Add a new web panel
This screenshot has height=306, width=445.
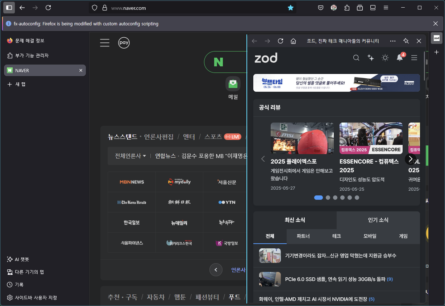437,52
